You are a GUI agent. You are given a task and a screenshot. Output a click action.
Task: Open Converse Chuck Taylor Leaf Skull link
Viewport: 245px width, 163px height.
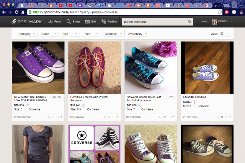(x=144, y=99)
